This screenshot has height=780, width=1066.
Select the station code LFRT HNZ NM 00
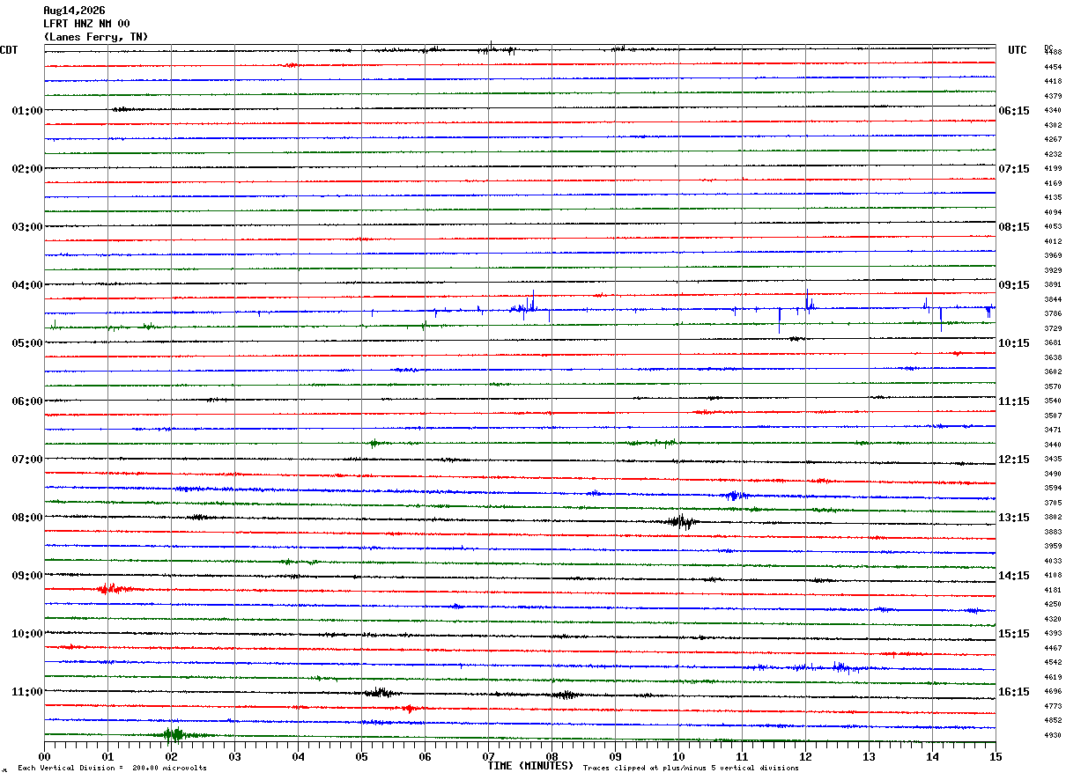(86, 24)
